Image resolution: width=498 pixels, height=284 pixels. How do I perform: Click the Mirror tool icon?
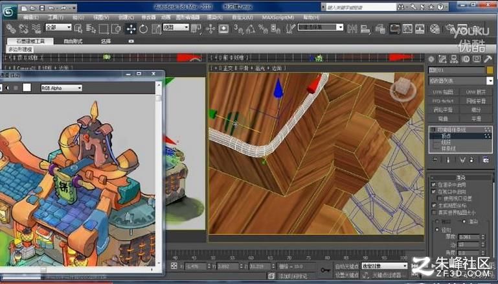point(352,29)
